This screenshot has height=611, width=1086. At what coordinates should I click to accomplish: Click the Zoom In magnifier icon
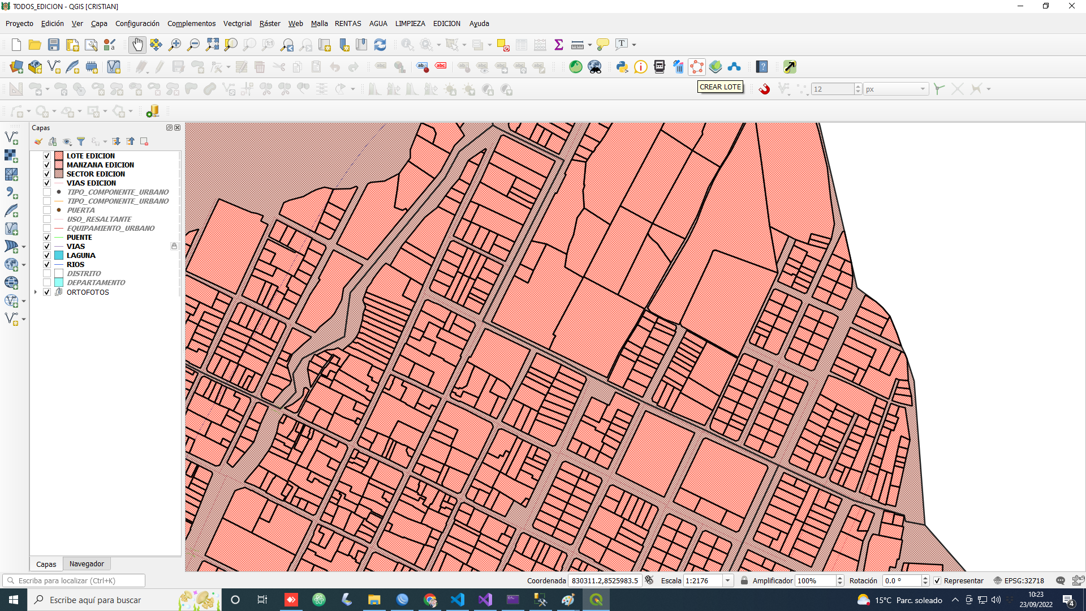coord(175,44)
